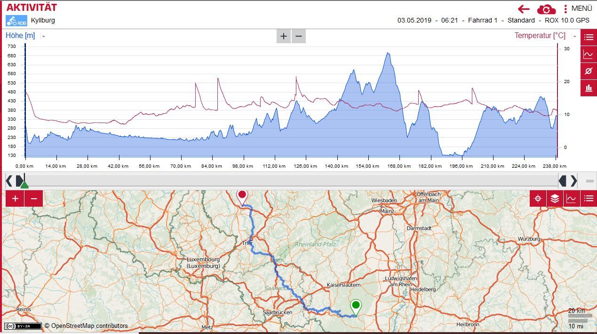Expand the collapsed panel handle right of slider

pos(589,181)
